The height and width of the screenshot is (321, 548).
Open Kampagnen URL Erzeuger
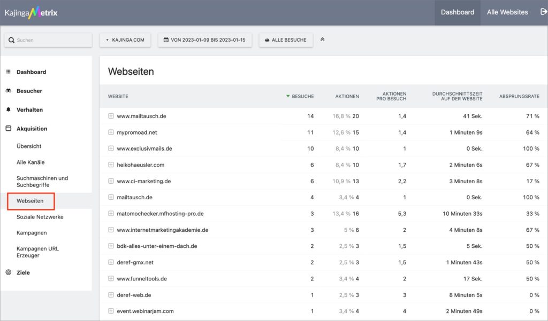coord(37,252)
